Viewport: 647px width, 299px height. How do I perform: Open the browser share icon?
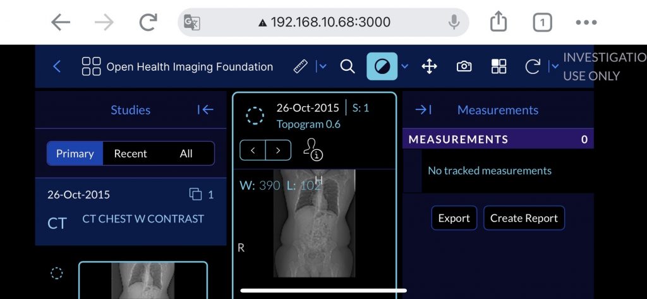pos(498,21)
